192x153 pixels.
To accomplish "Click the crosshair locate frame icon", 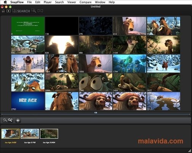I will click(18, 120).
